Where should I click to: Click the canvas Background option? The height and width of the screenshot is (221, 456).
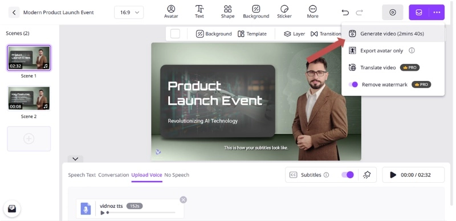(x=214, y=34)
